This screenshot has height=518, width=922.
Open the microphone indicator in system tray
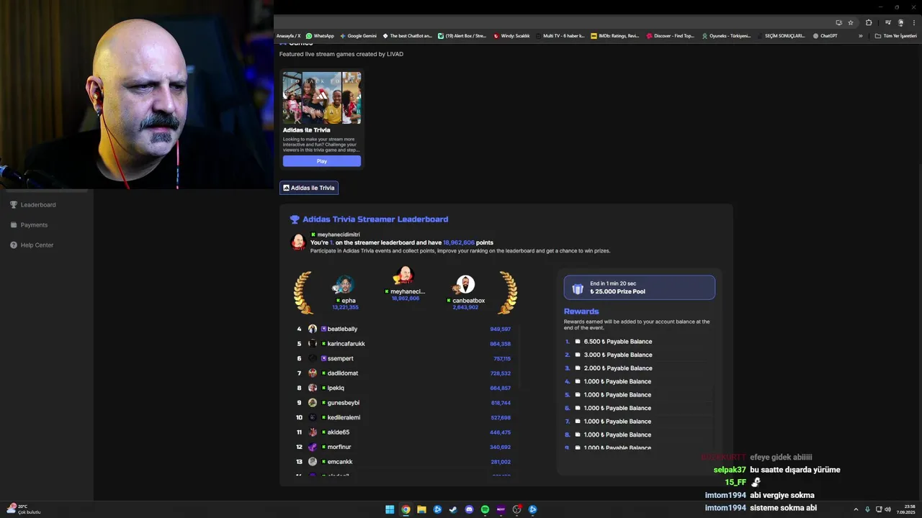click(867, 509)
